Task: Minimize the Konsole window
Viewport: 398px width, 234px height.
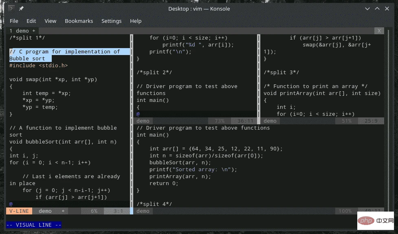Action: tap(365, 9)
